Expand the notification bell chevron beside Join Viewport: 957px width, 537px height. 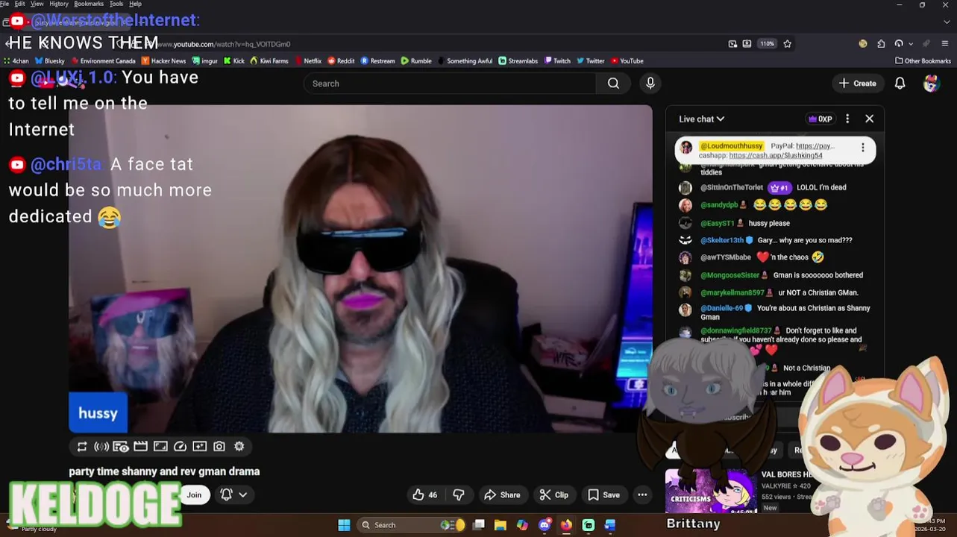click(x=242, y=494)
